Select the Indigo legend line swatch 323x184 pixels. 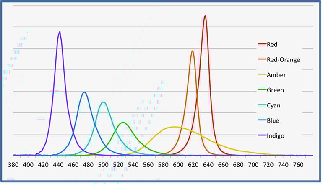[263, 135]
